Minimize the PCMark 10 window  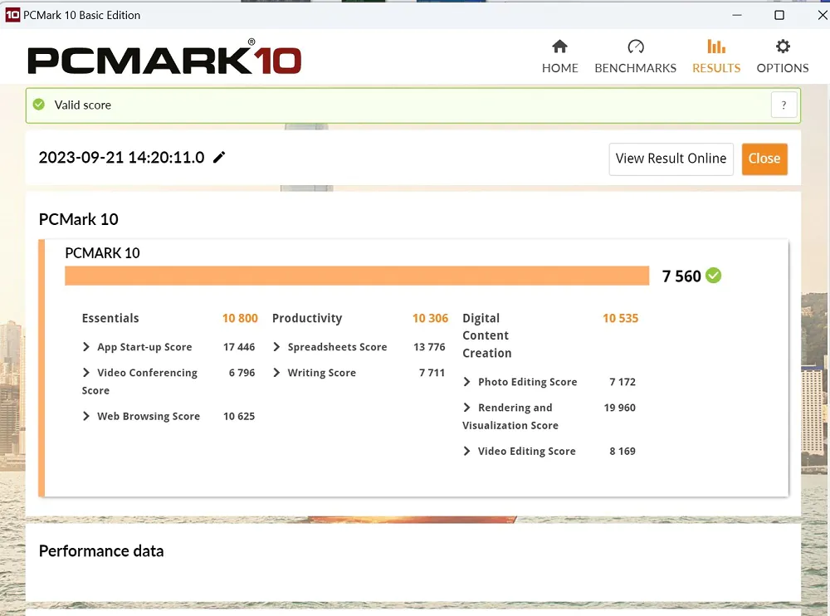click(736, 15)
